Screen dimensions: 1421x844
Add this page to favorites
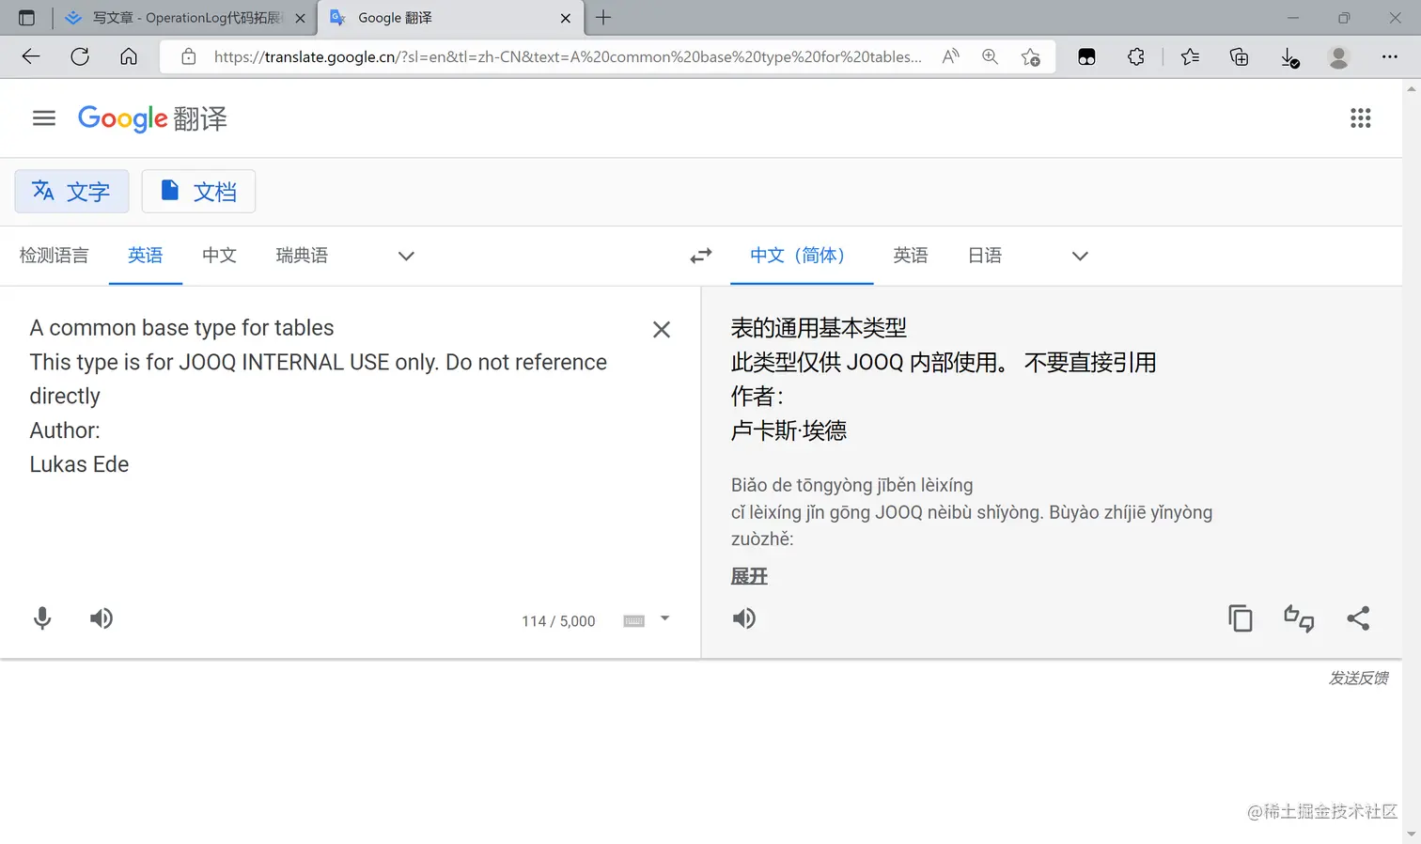1030,56
